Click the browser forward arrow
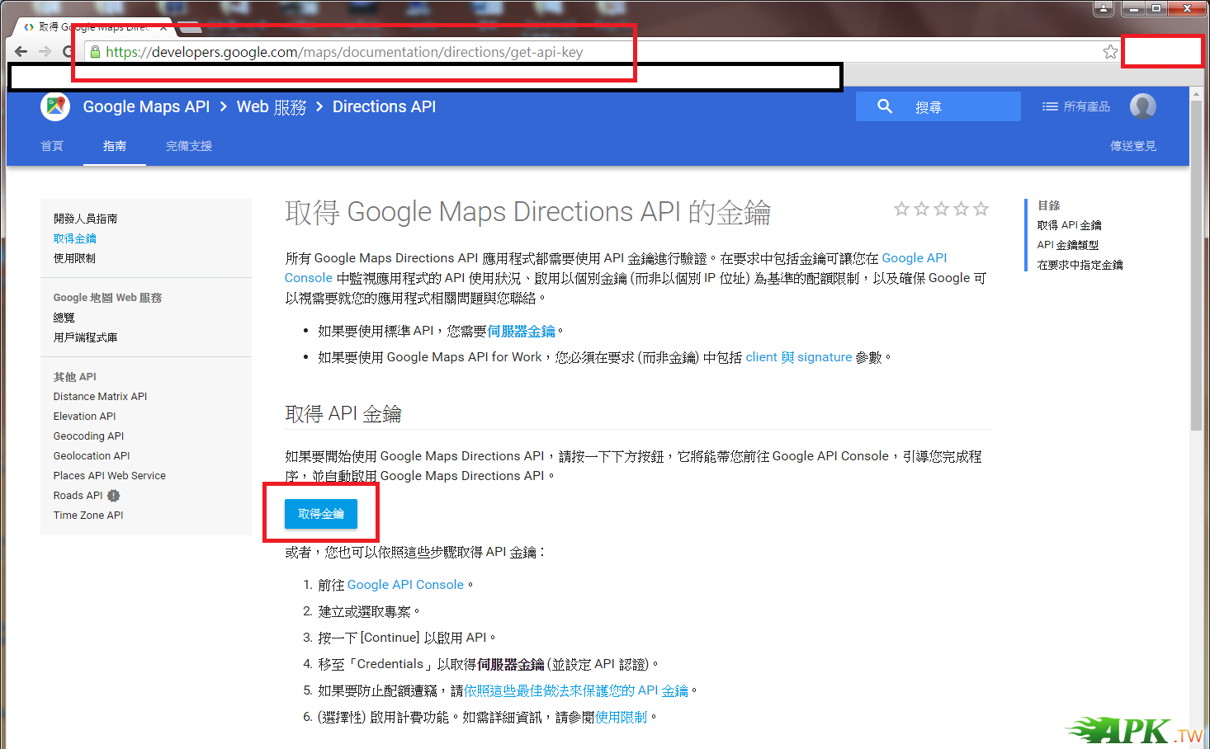1210x749 pixels. click(x=45, y=51)
